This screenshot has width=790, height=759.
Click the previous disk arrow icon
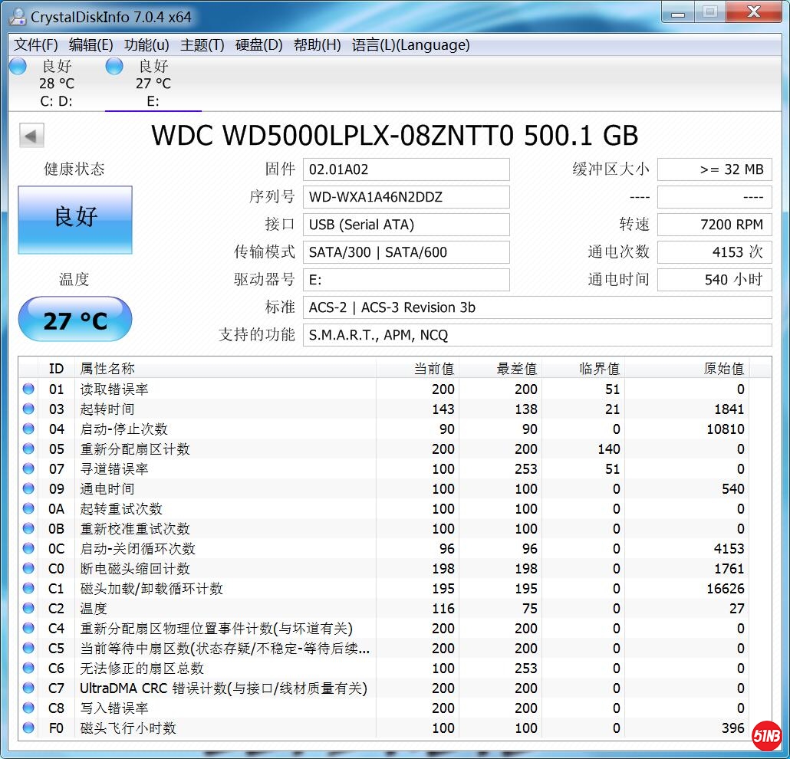tap(31, 136)
